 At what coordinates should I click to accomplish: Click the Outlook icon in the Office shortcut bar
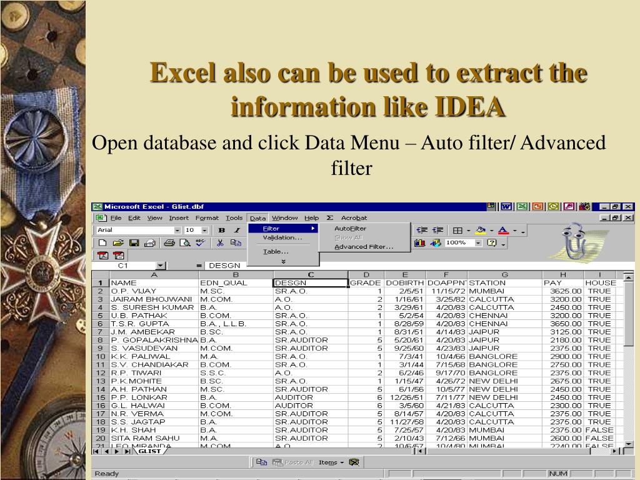[x=553, y=206]
